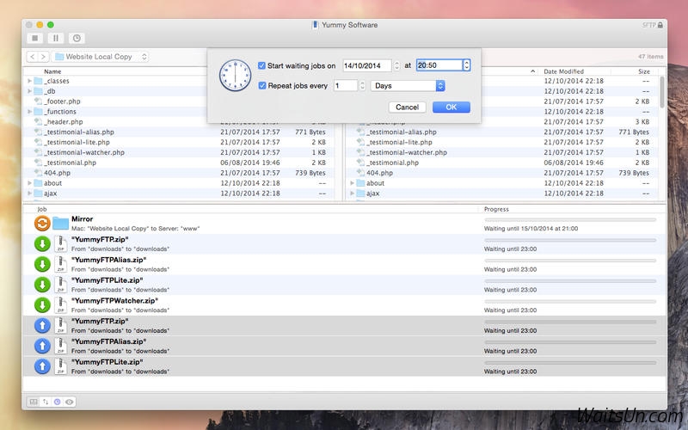Image resolution: width=688 pixels, height=430 pixels.
Task: Toggle the eye icon in bottom bar
Action: 70,402
